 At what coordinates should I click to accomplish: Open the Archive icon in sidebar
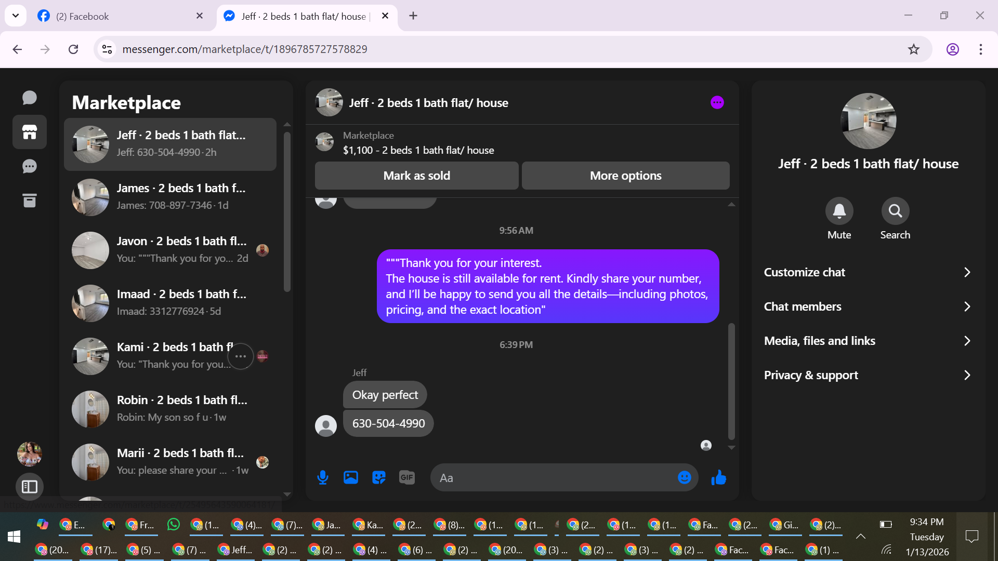point(30,201)
